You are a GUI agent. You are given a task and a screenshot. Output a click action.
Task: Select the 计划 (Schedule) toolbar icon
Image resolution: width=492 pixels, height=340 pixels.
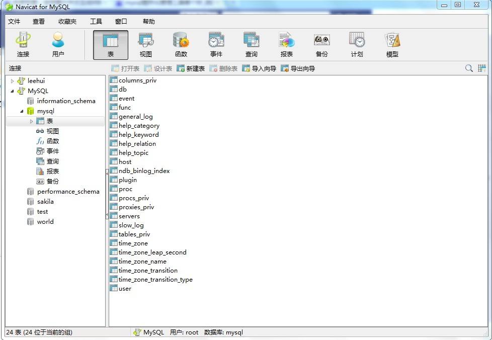click(357, 45)
